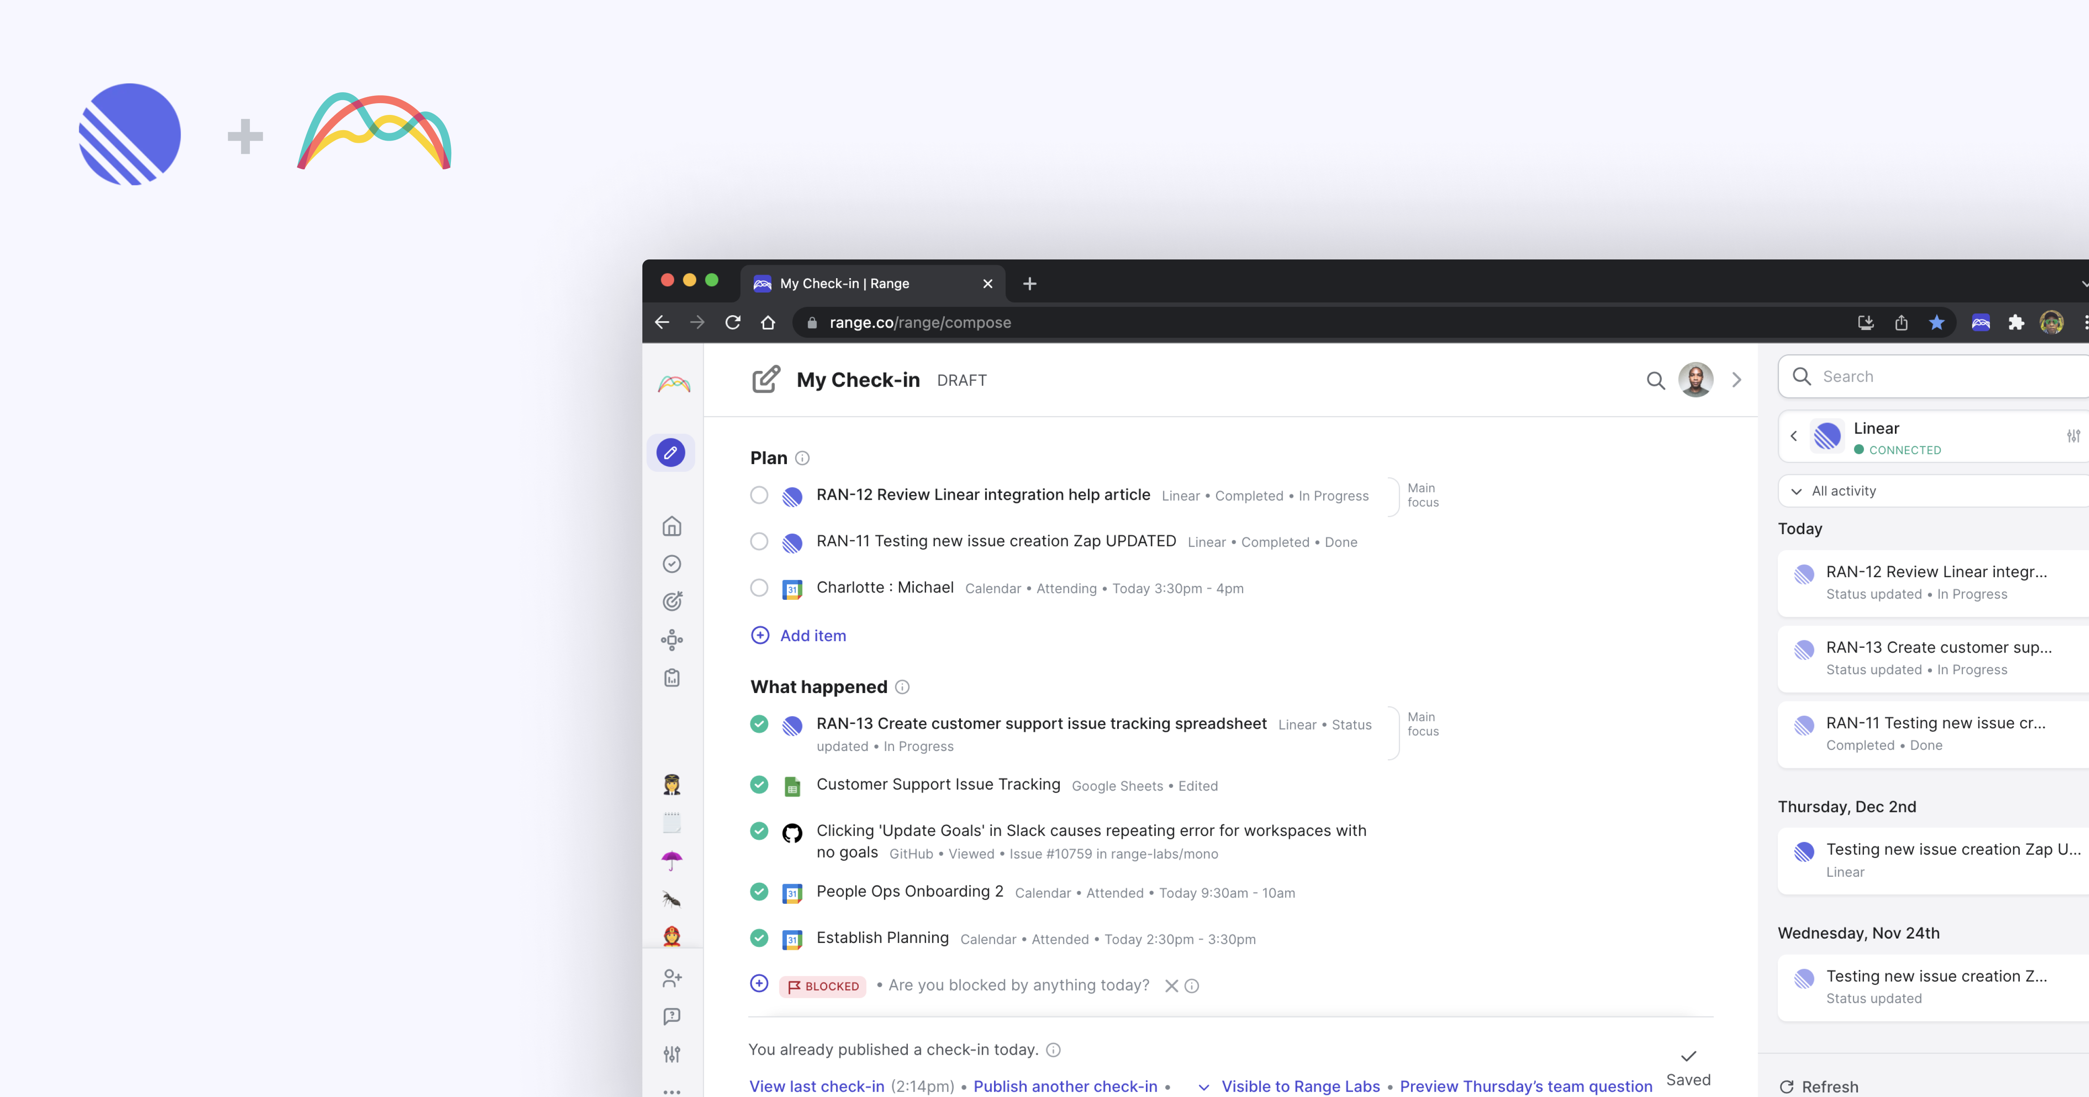Viewport: 2089px width, 1097px height.
Task: Open the Range browser extension icon
Action: (x=1980, y=322)
